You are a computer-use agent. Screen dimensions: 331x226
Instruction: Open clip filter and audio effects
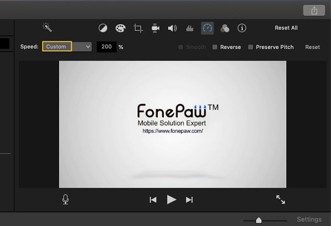pos(225,28)
